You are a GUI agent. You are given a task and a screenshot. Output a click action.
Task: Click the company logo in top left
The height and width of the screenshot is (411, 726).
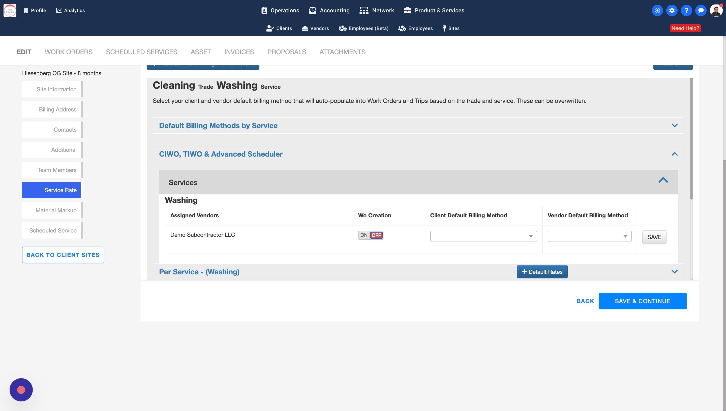click(10, 10)
